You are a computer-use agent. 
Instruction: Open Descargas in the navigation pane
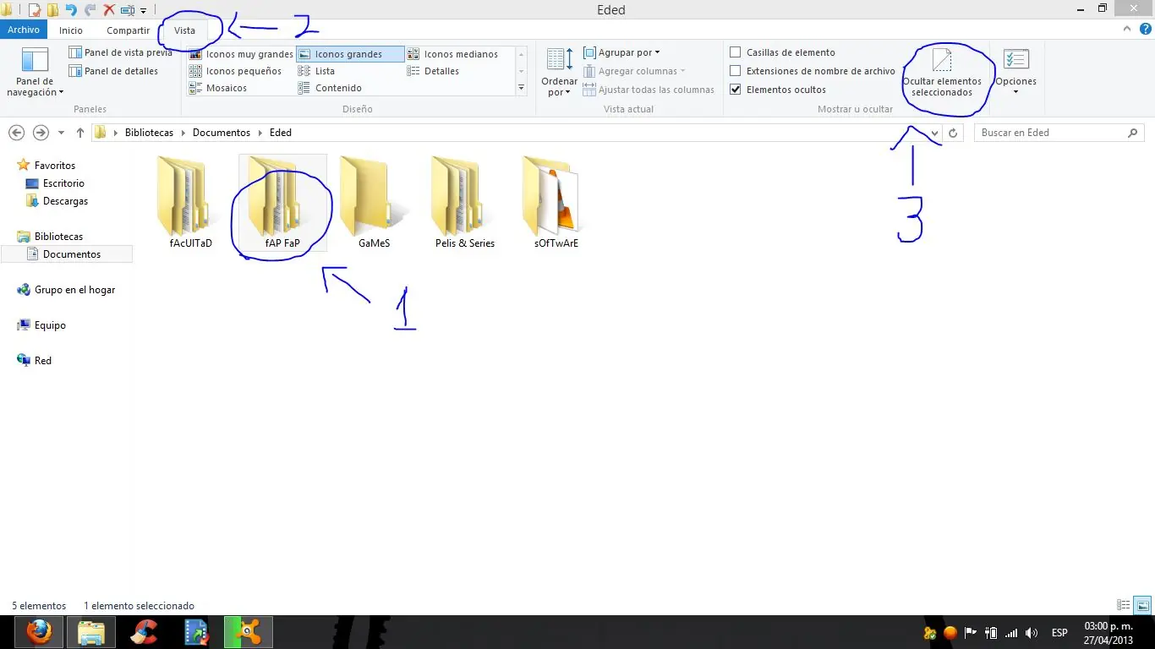(65, 201)
